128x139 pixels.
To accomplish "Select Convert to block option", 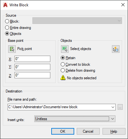I will point(63,64).
